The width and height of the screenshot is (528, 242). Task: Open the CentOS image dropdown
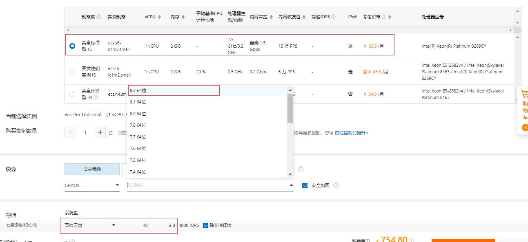click(92, 185)
